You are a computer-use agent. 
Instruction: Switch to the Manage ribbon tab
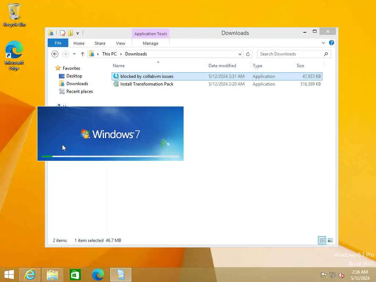pyautogui.click(x=151, y=43)
